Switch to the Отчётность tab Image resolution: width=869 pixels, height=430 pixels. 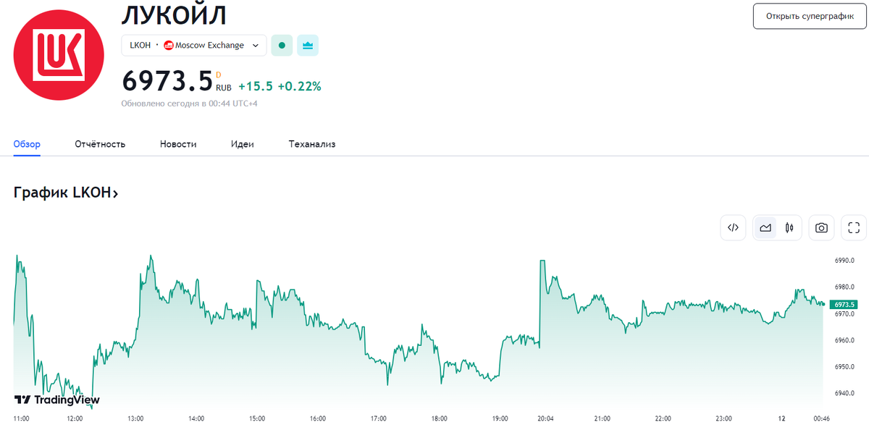tap(100, 144)
